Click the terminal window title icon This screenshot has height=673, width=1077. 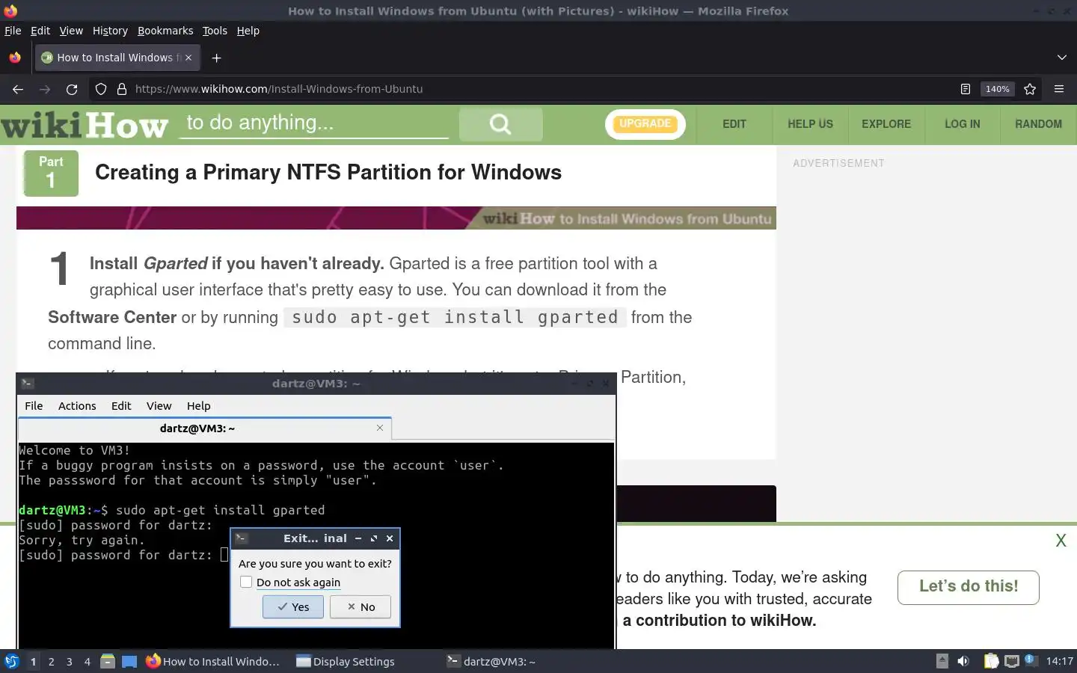coord(28,384)
